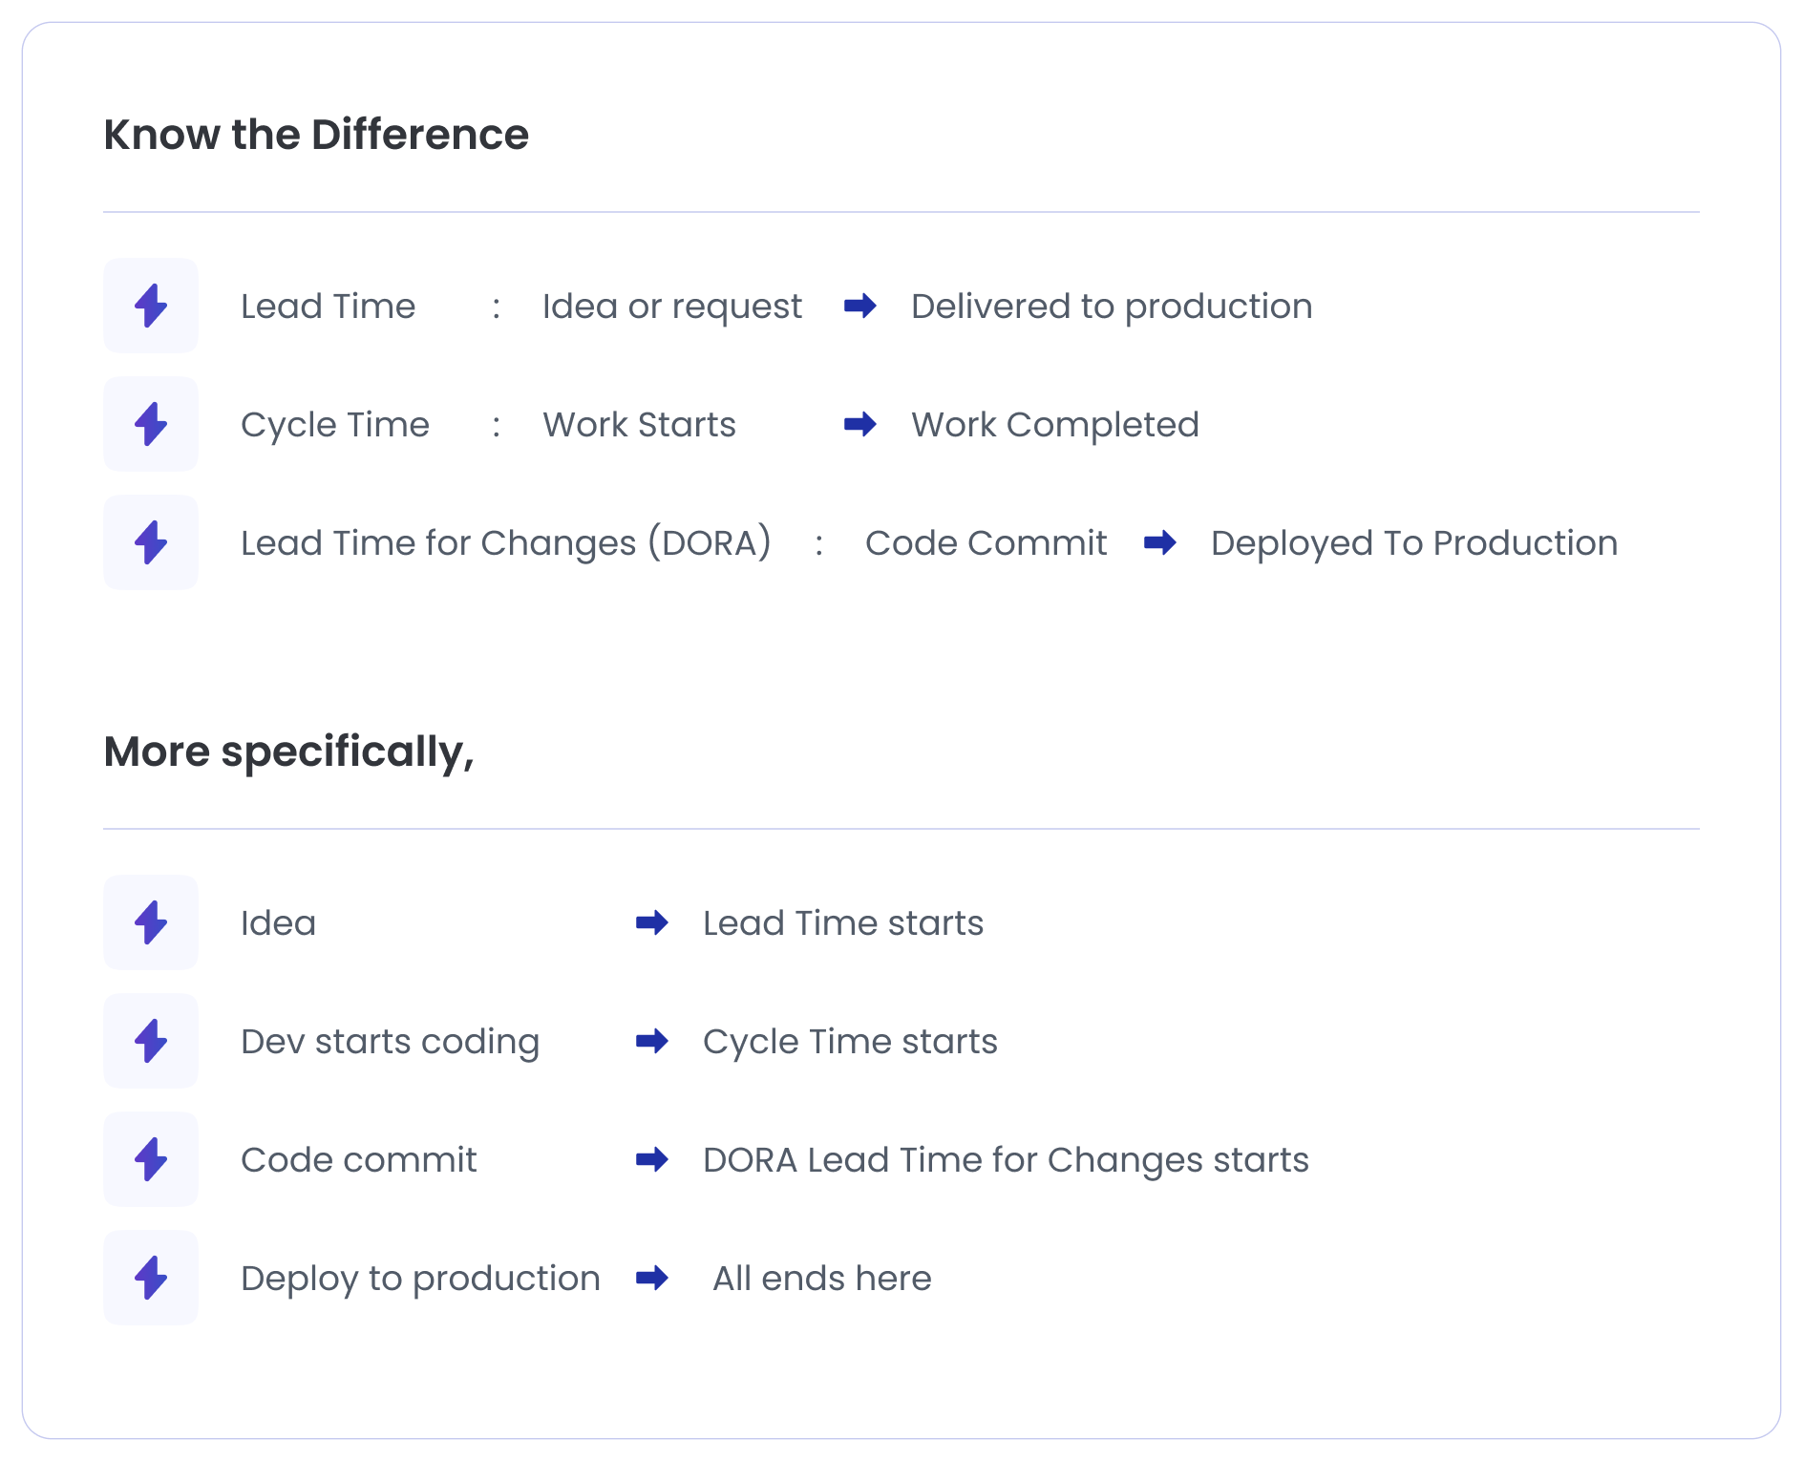Click arrow before DORA Lead Time for Changes starts
Image resolution: width=1803 pixels, height=1461 pixels.
click(651, 1159)
